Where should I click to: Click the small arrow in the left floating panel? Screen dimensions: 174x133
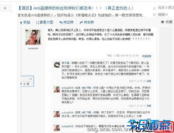point(31,79)
